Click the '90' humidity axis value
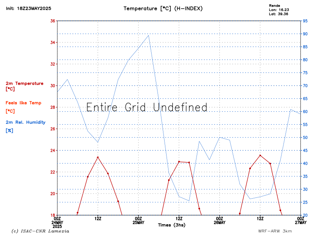This screenshot has width=315, height=236. pyautogui.click(x=305, y=34)
